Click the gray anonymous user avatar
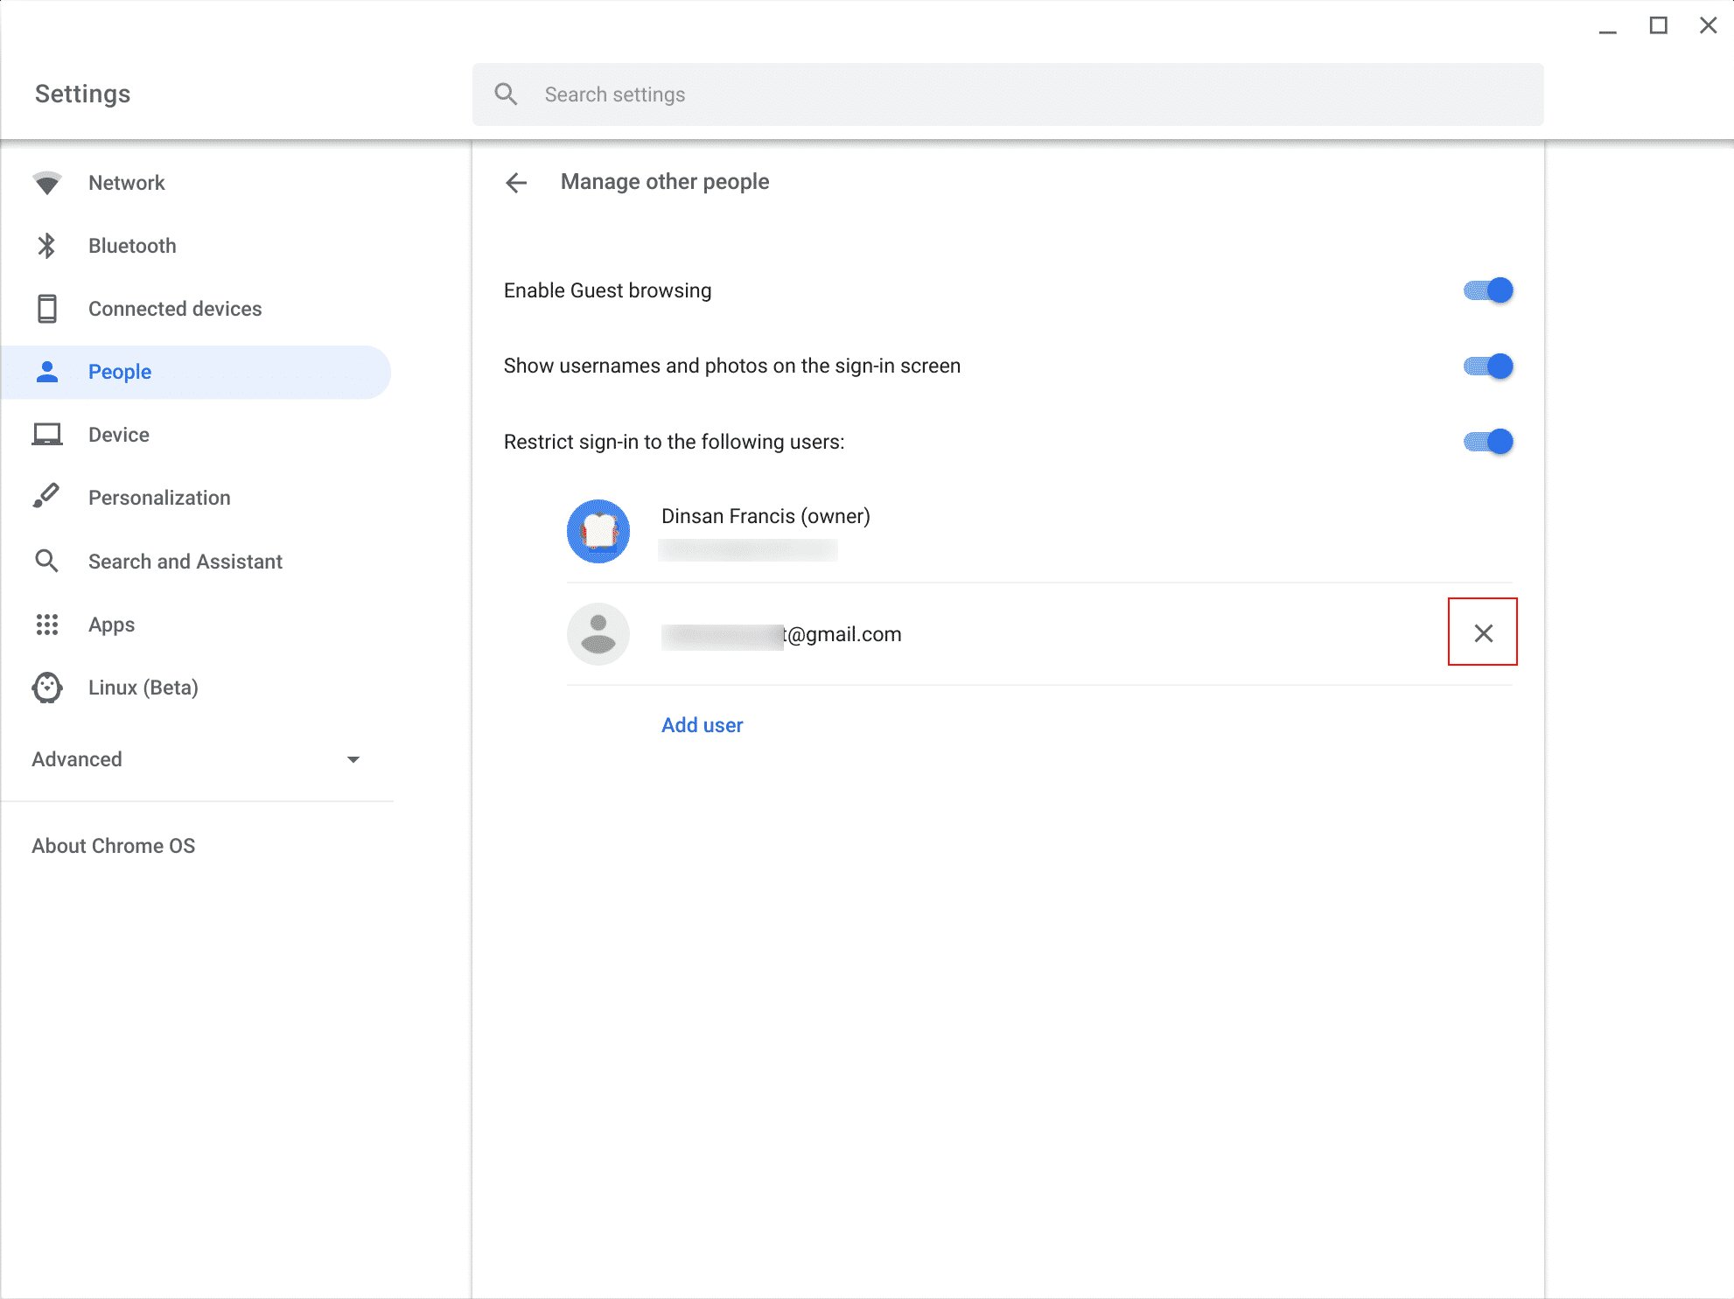Screen dimensions: 1734x1299 [598, 633]
